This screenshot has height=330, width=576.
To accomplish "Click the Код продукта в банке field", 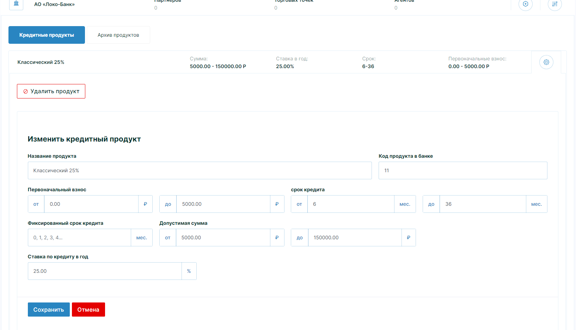I will tap(462, 170).
